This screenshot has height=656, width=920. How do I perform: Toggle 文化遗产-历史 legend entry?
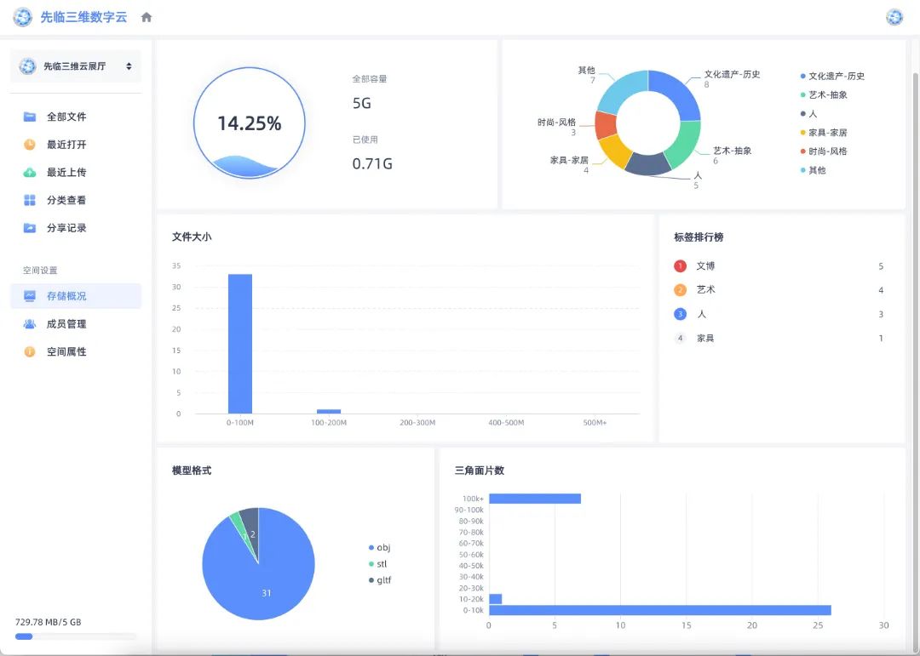(835, 76)
